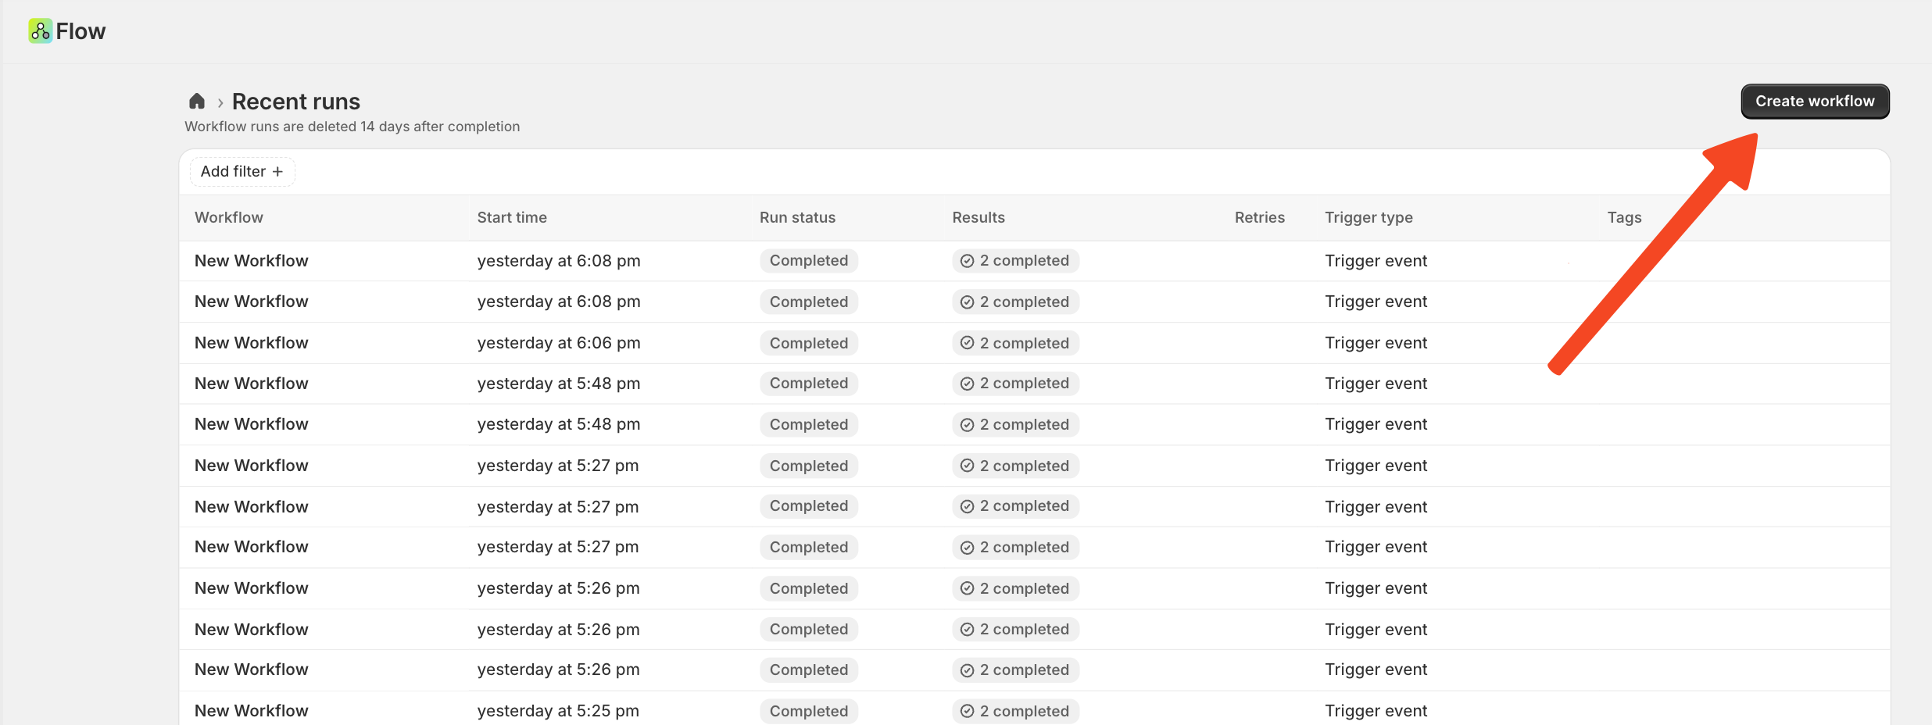1932x725 pixels.
Task: Click the Flow app logo icon
Action: click(x=41, y=31)
